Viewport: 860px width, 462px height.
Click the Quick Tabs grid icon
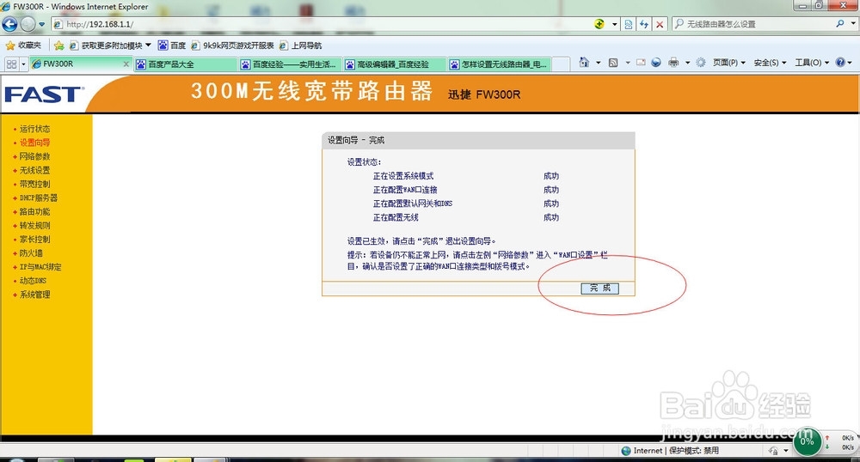pos(11,64)
